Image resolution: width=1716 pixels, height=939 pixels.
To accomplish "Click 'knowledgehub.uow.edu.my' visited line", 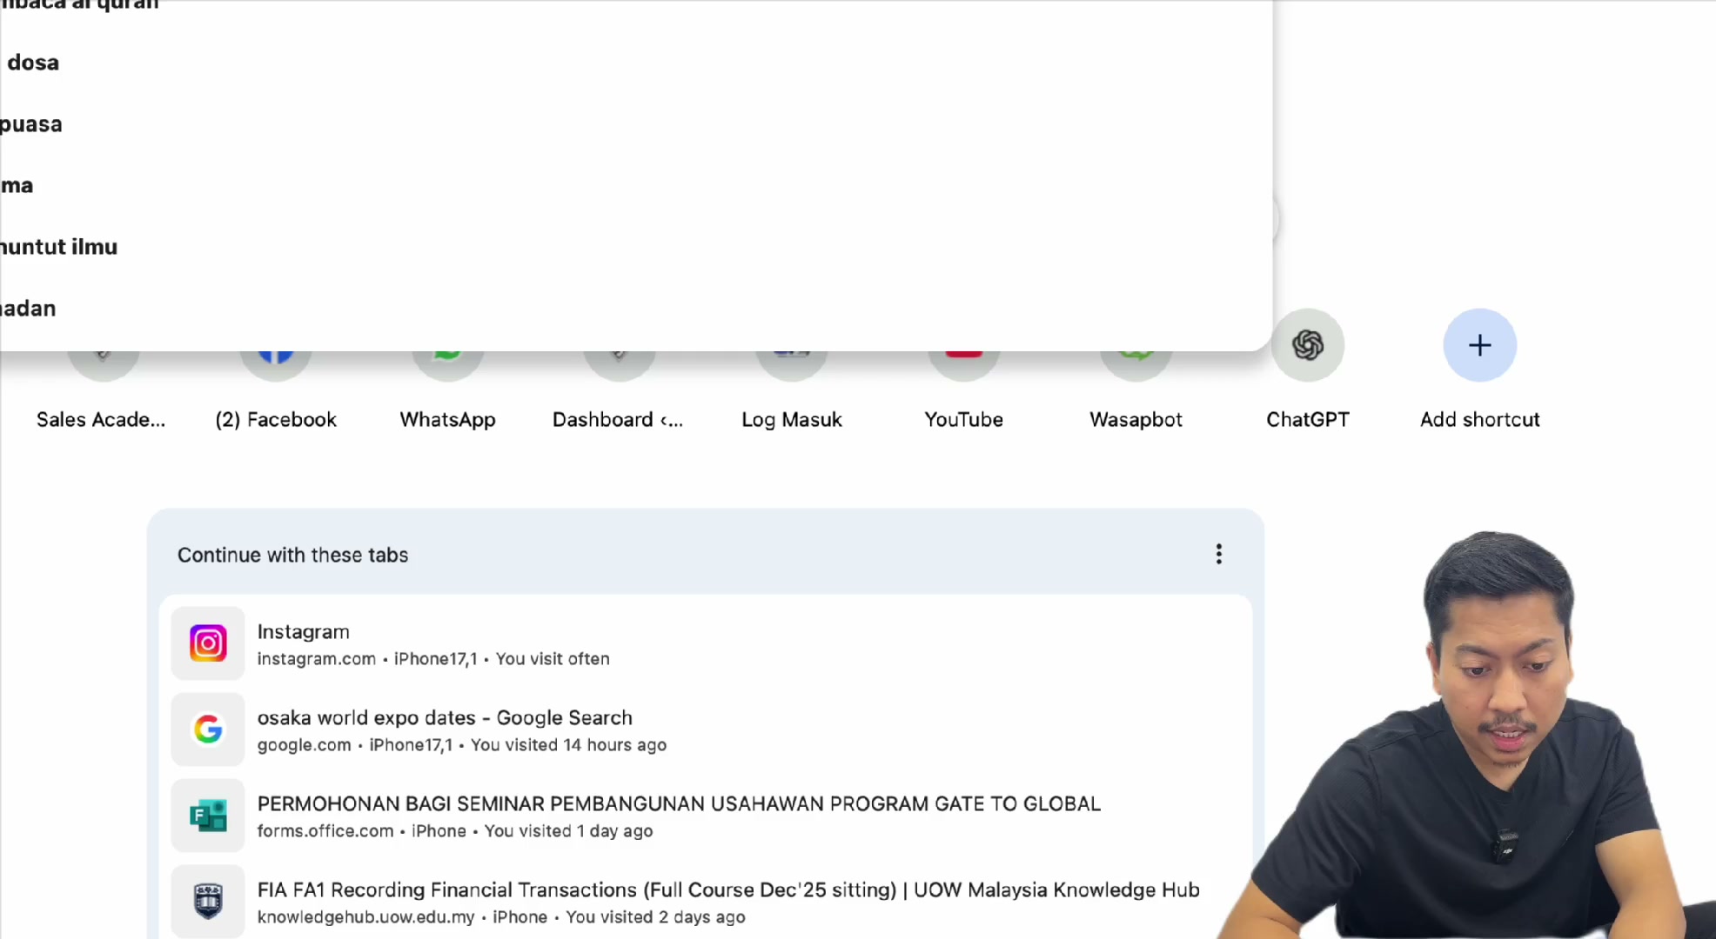I will (x=501, y=917).
